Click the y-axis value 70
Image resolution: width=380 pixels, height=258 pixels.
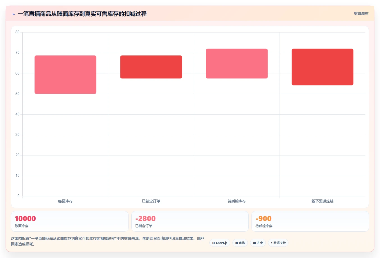[x=17, y=53]
